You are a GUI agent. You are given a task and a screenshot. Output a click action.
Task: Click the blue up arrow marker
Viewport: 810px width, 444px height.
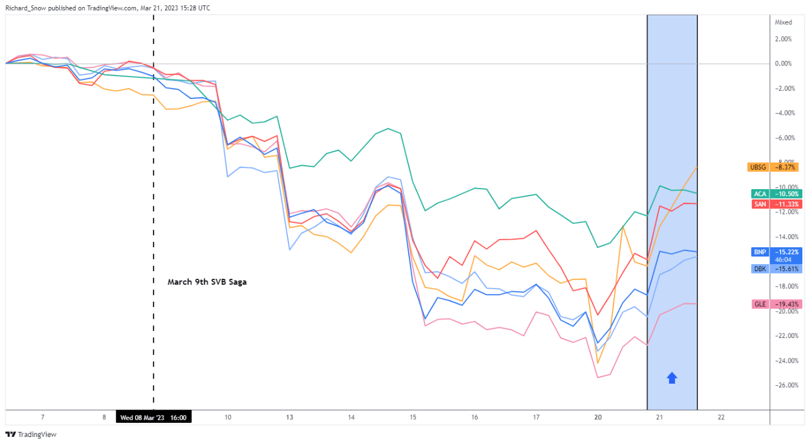[x=672, y=378]
